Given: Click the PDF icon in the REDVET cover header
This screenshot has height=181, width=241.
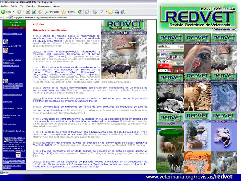Looking at the screenshot, I should [x=126, y=33].
